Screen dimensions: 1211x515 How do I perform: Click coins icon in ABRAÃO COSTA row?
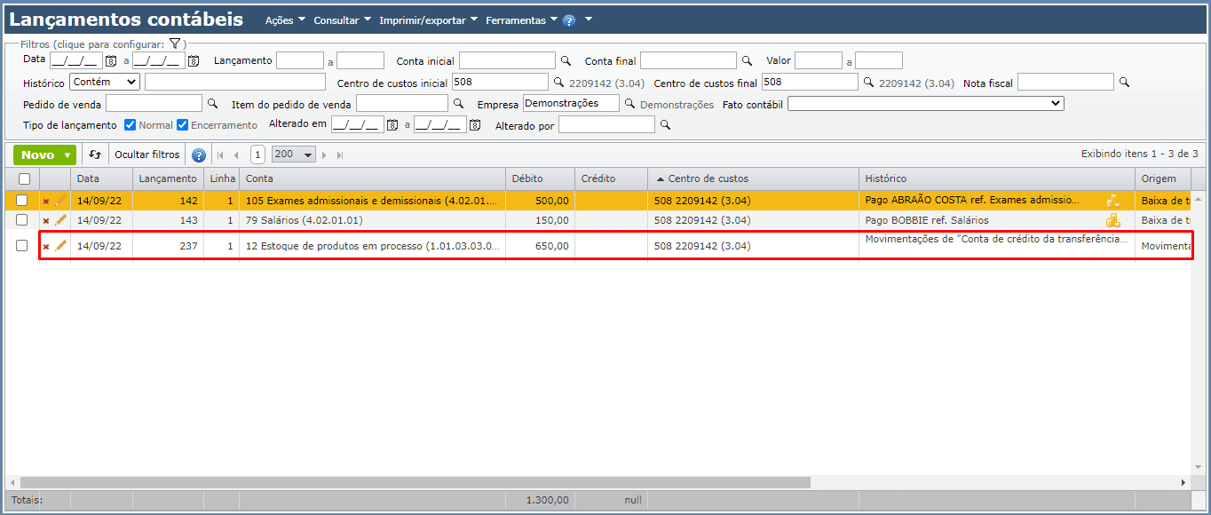click(1112, 201)
